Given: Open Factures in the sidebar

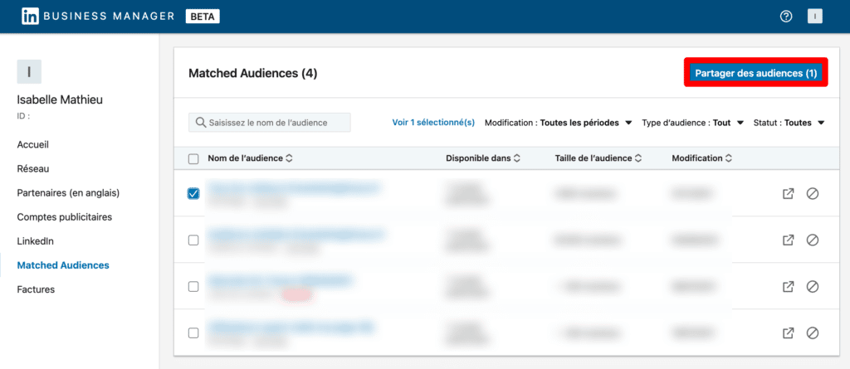Looking at the screenshot, I should (36, 289).
